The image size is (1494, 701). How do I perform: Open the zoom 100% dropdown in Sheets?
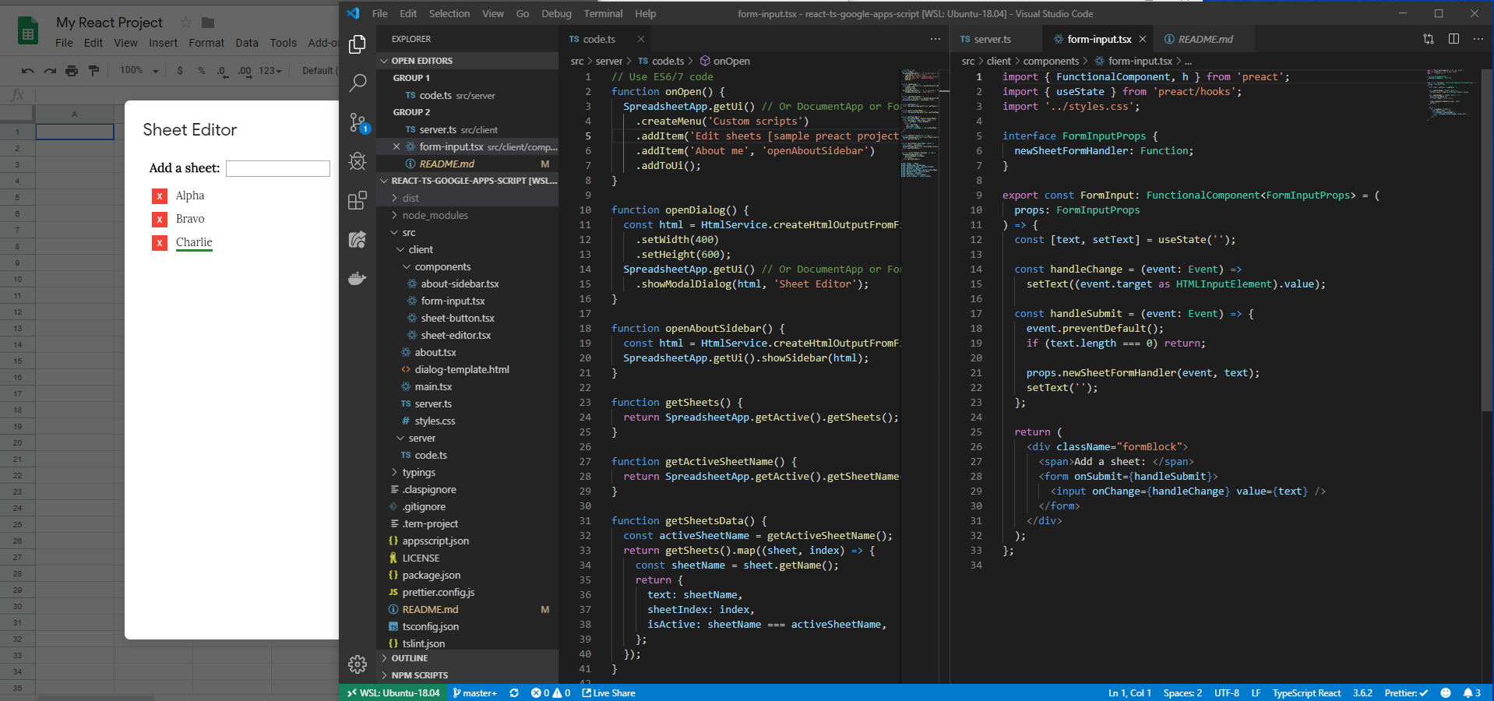[139, 71]
